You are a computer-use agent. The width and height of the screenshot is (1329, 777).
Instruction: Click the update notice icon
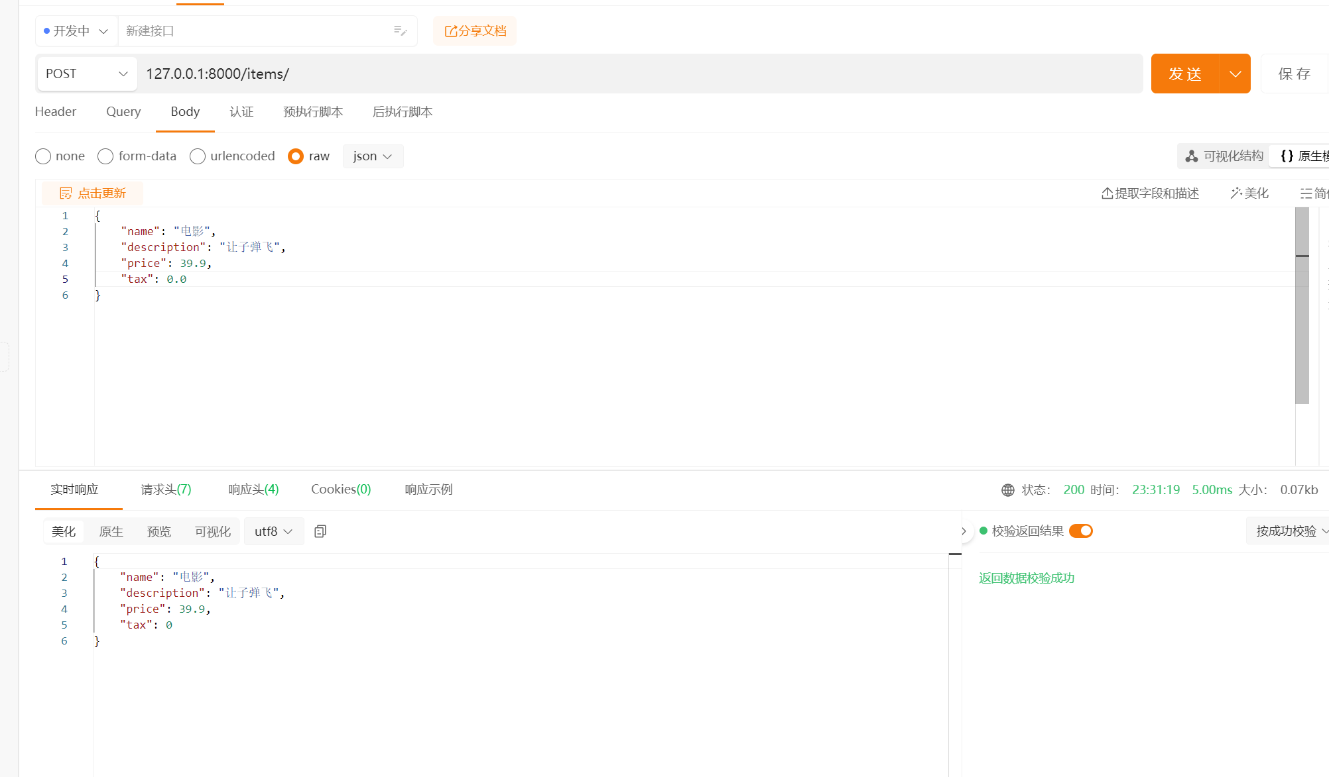pos(66,193)
